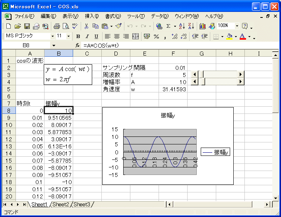Click the red Font Color button

click(243, 36)
